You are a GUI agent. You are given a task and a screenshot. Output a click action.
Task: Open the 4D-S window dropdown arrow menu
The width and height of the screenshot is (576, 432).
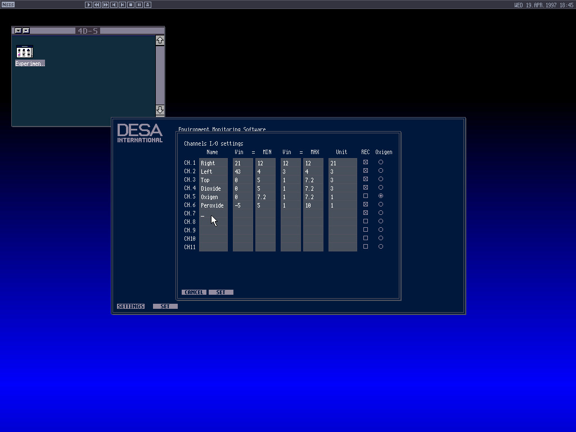point(18,31)
